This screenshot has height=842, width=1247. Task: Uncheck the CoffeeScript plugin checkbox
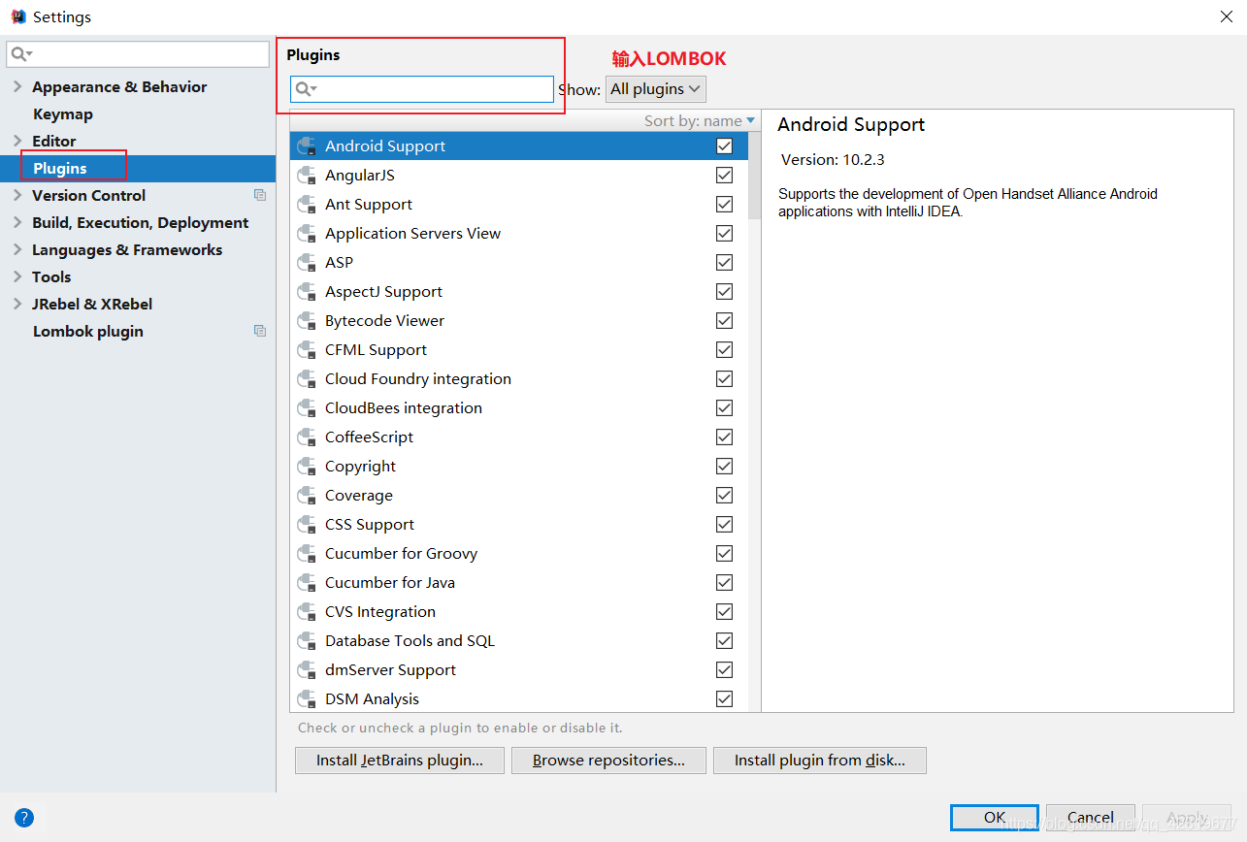(x=724, y=437)
